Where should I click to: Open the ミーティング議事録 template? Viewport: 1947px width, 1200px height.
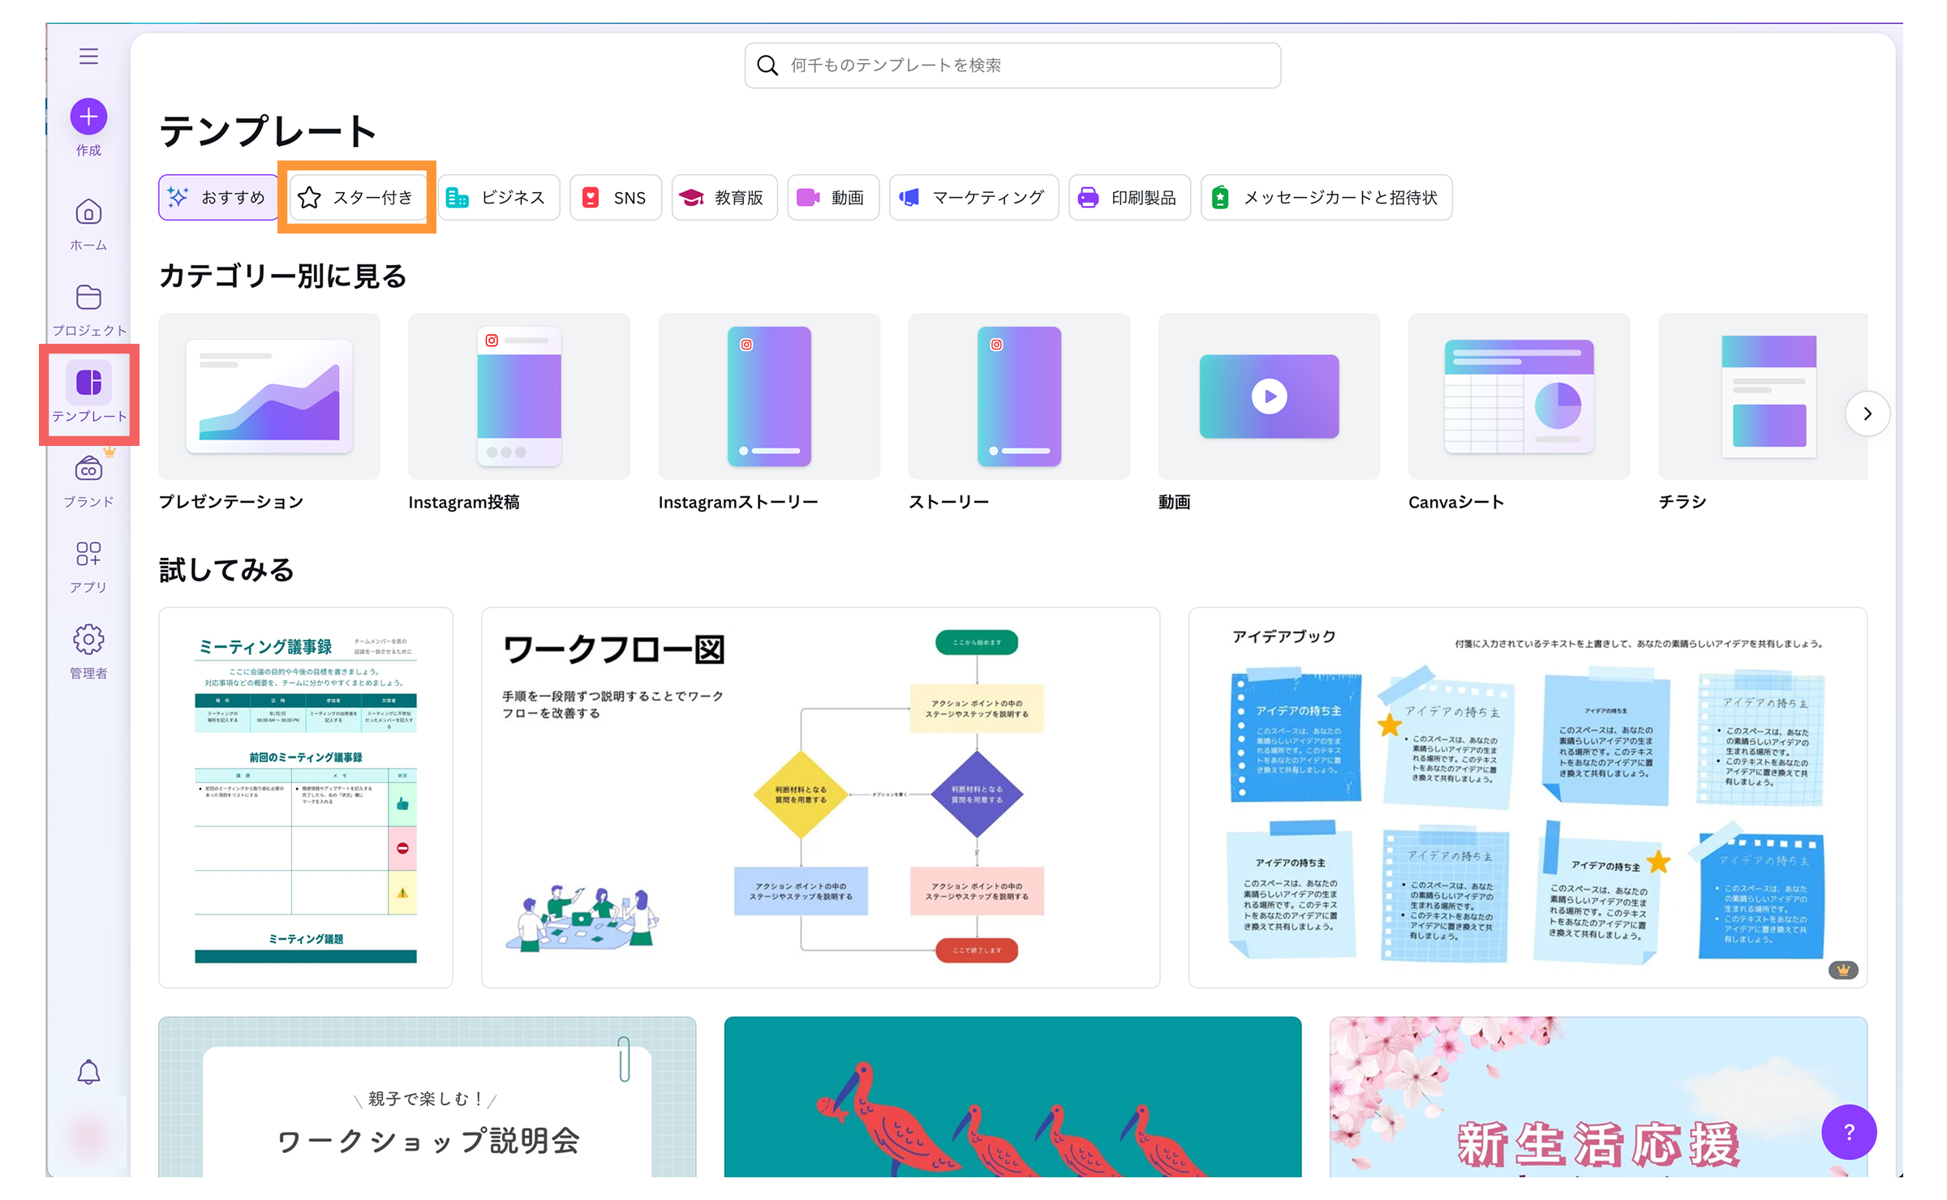pos(306,798)
